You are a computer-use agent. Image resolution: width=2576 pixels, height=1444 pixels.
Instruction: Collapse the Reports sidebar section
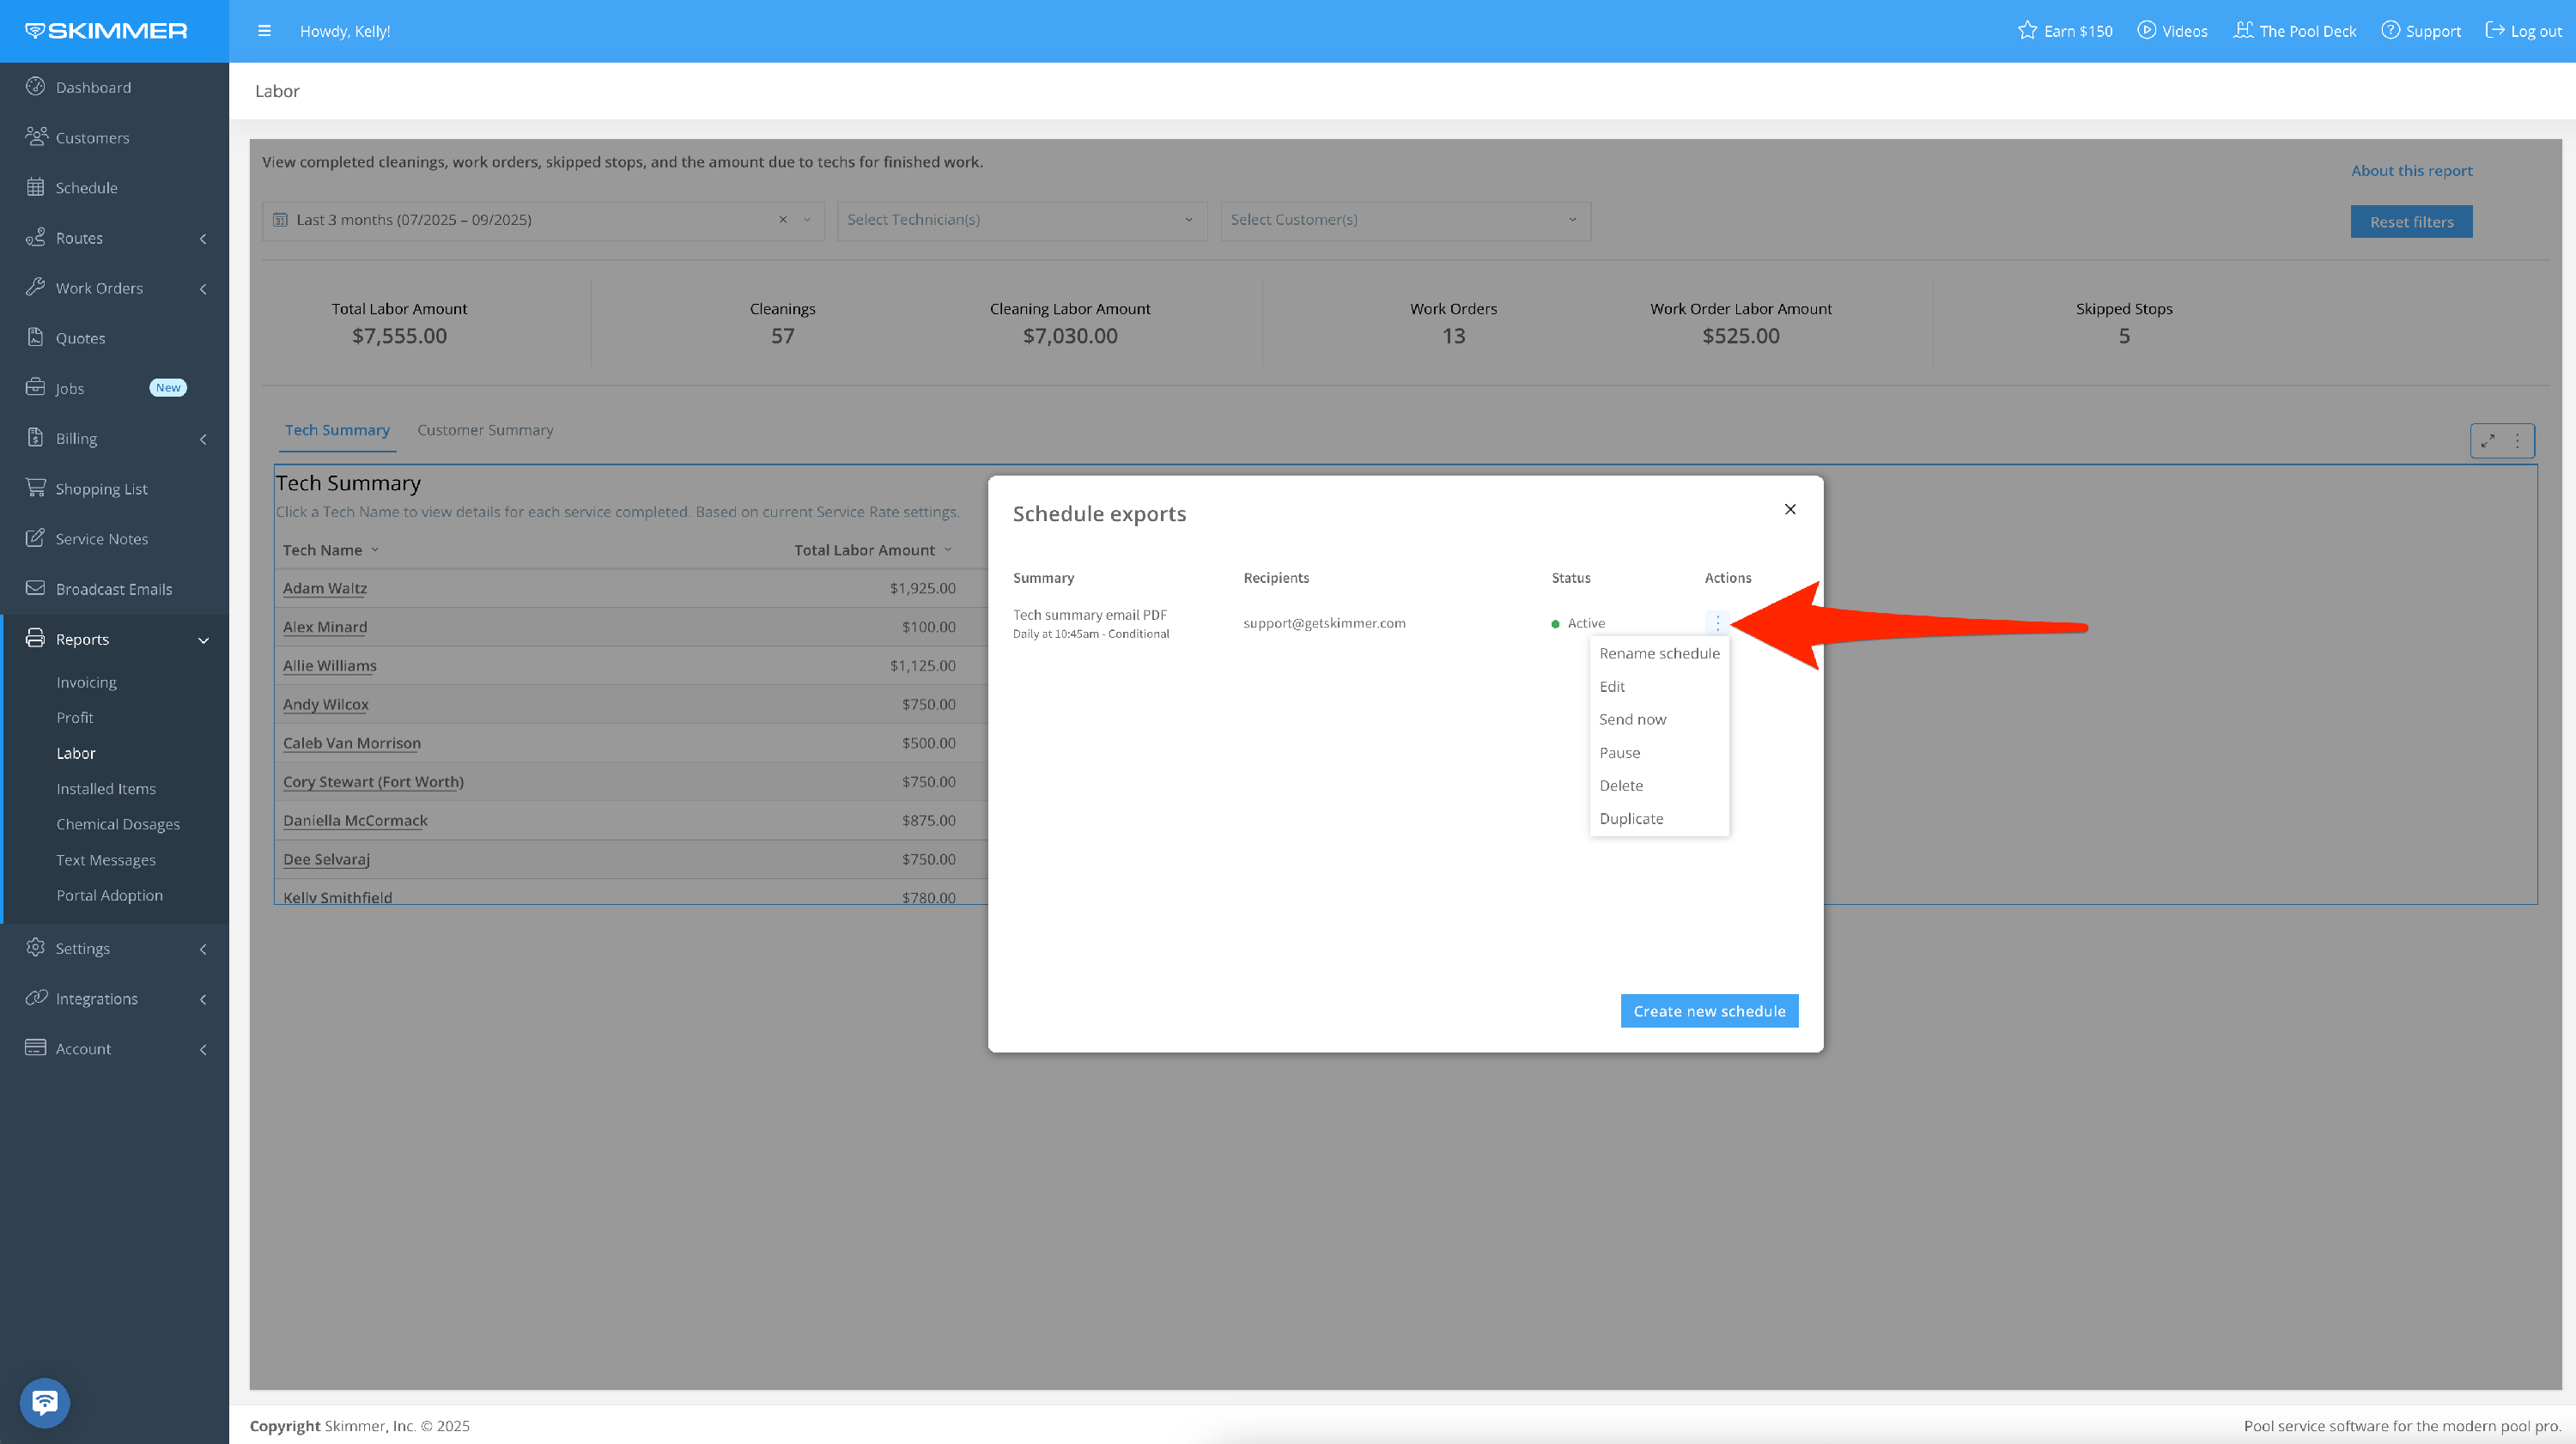point(203,640)
